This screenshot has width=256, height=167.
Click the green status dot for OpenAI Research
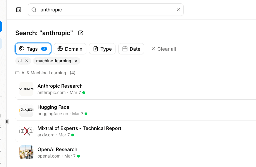(x=78, y=156)
